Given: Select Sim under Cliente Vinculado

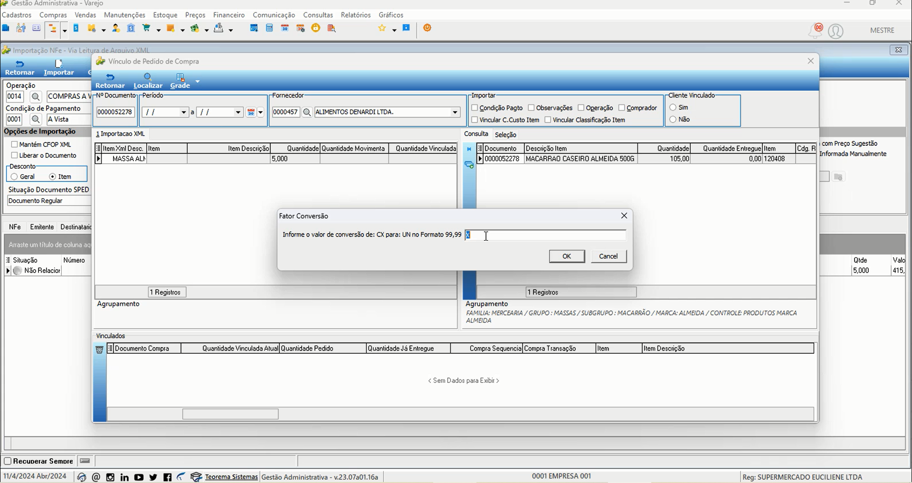Looking at the screenshot, I should [x=673, y=107].
